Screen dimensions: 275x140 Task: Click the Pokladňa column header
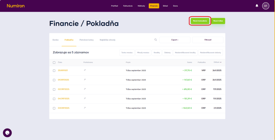coord(201,62)
